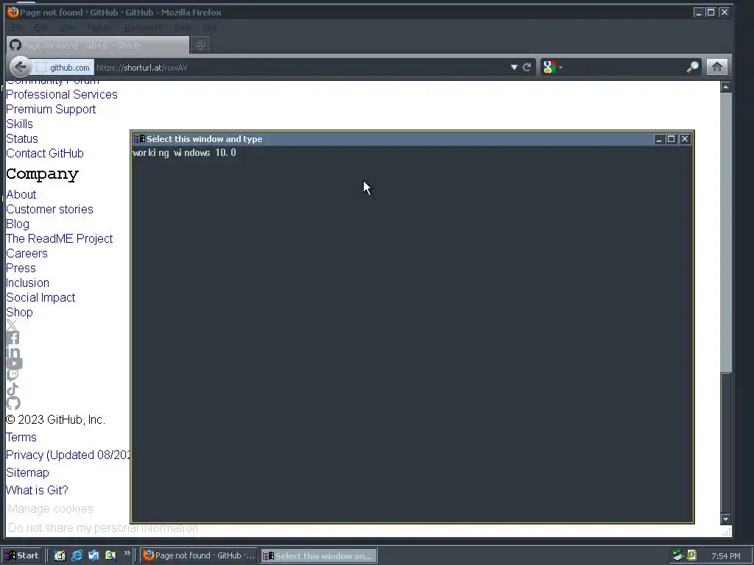Screen dimensions: 754x565
Task: Open the Privacy (Updated) link
Action: (68, 455)
